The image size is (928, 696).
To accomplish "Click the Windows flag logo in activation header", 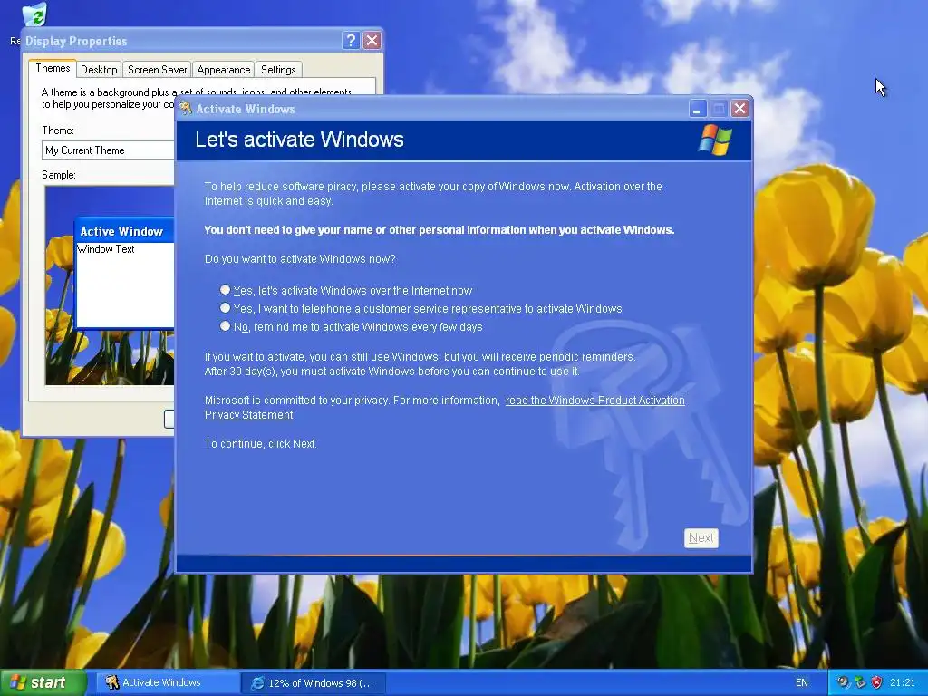I will point(715,140).
